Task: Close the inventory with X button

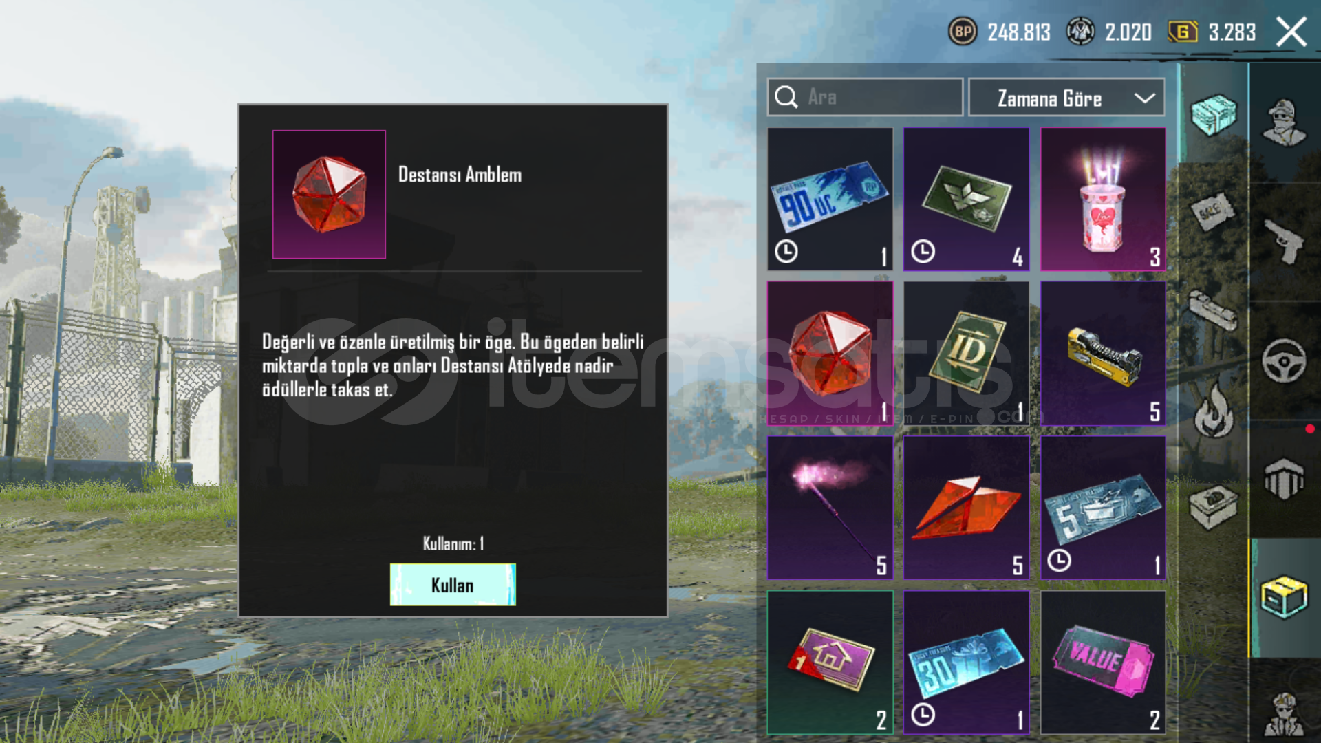Action: point(1291,32)
